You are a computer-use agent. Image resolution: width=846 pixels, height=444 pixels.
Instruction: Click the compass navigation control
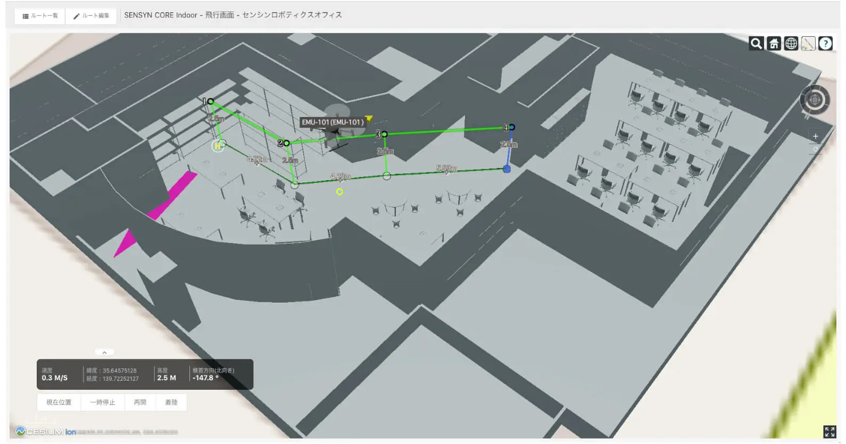click(x=815, y=99)
